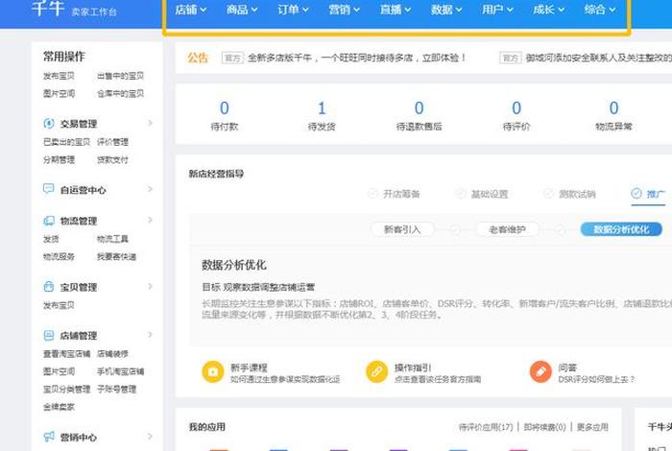Open 即将续费(0) in 我的应用

click(x=544, y=427)
